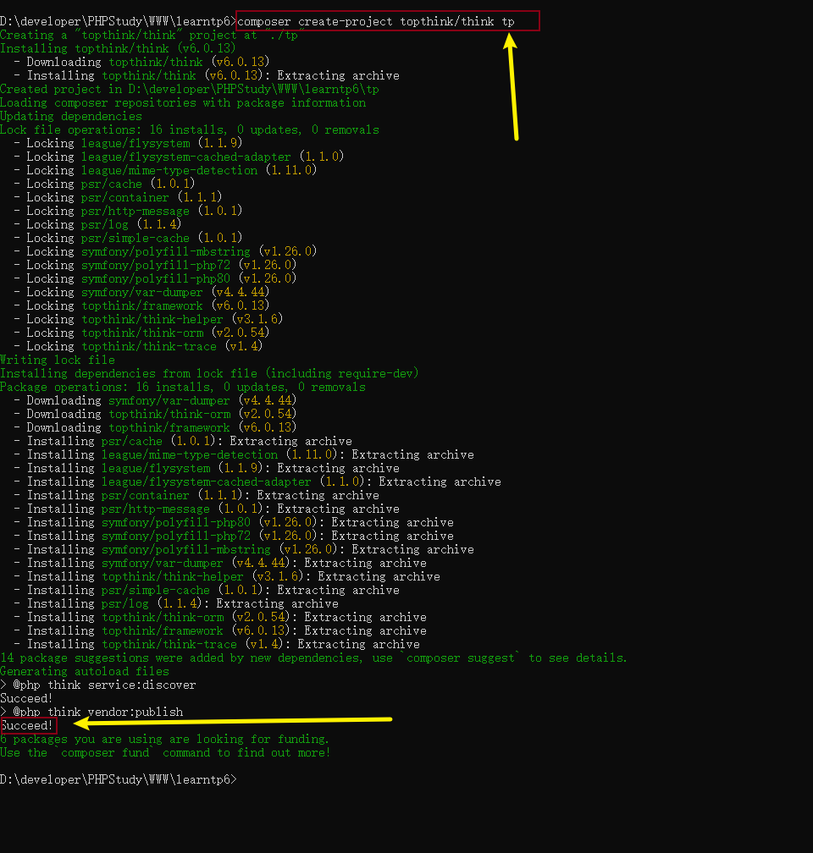Click 'Succeed!' under vendor:publish
This screenshot has height=853, width=813.
coord(27,726)
